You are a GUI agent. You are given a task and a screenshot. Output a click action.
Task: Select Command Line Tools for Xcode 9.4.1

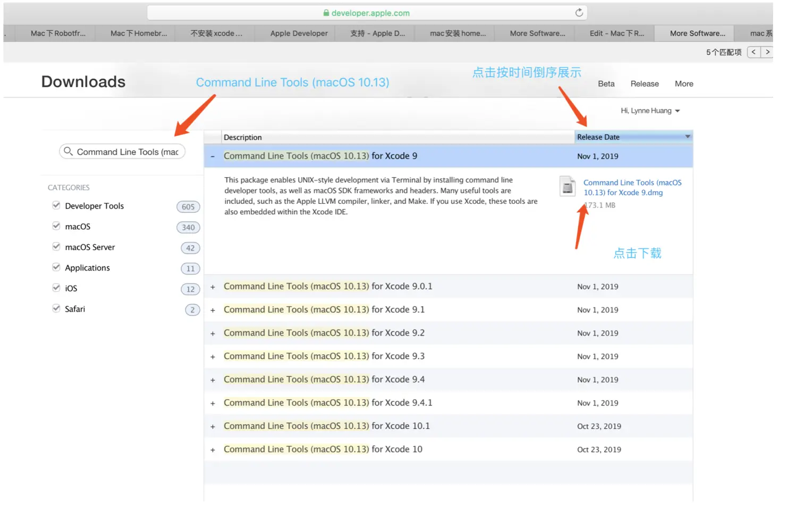328,403
